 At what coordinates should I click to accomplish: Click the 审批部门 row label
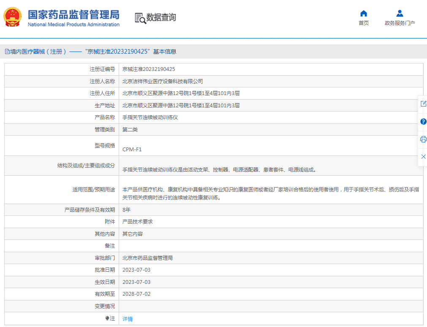tap(105, 258)
